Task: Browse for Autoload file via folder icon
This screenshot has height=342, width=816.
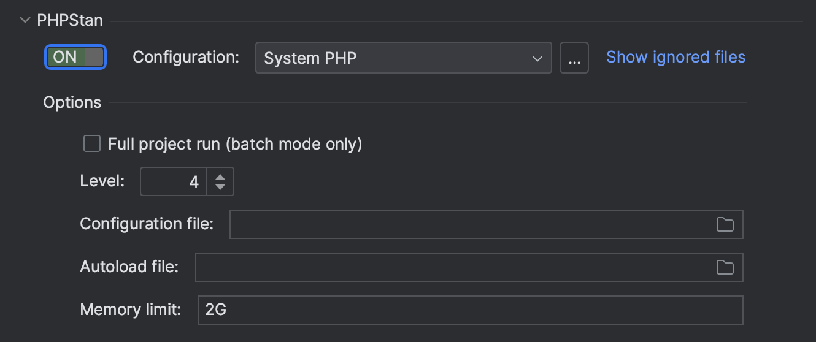Action: [725, 267]
